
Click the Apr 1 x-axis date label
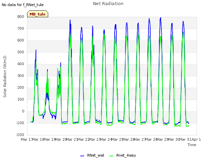point(196,139)
